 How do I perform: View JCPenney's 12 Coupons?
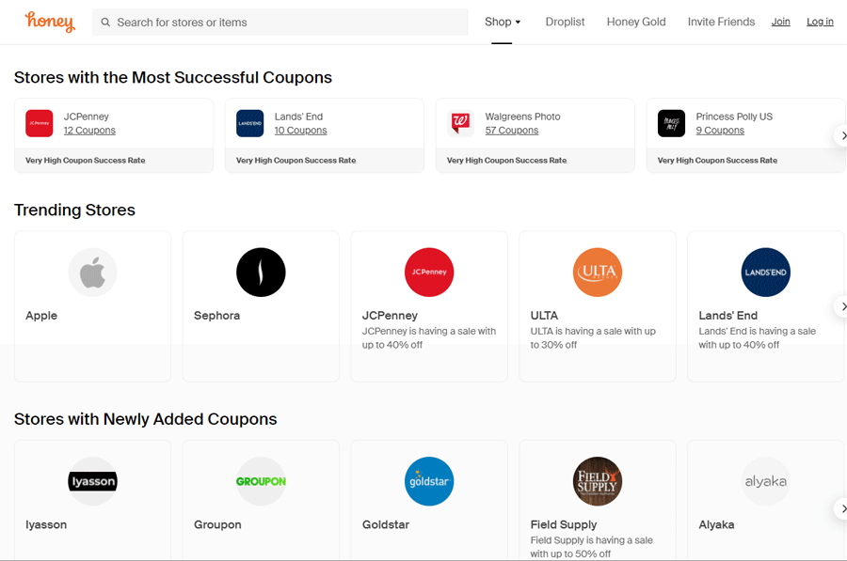click(89, 131)
